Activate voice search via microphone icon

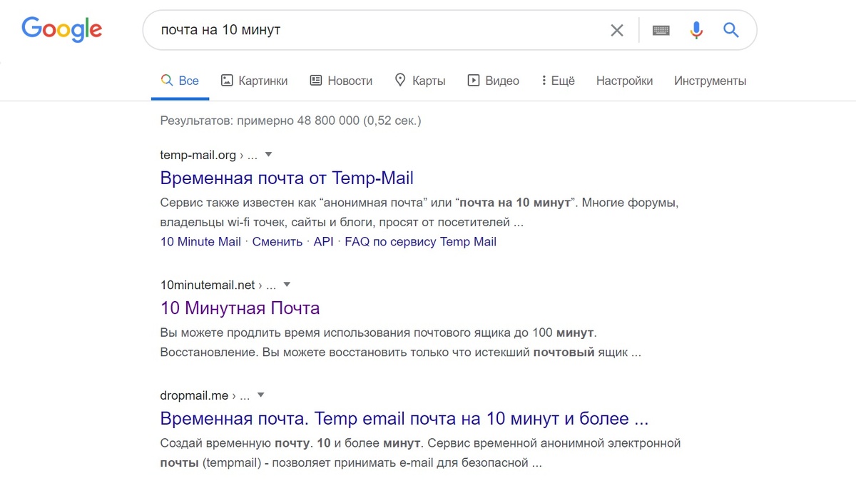[x=695, y=30]
